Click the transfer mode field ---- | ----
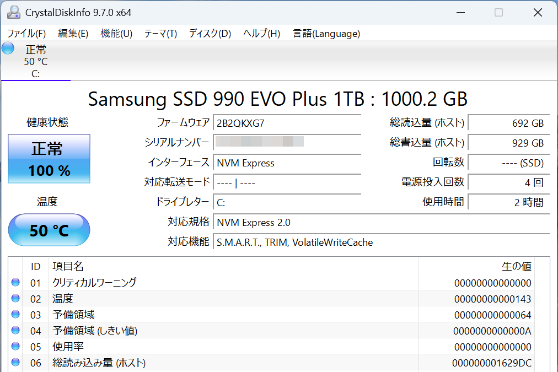The width and height of the screenshot is (558, 372). [287, 183]
